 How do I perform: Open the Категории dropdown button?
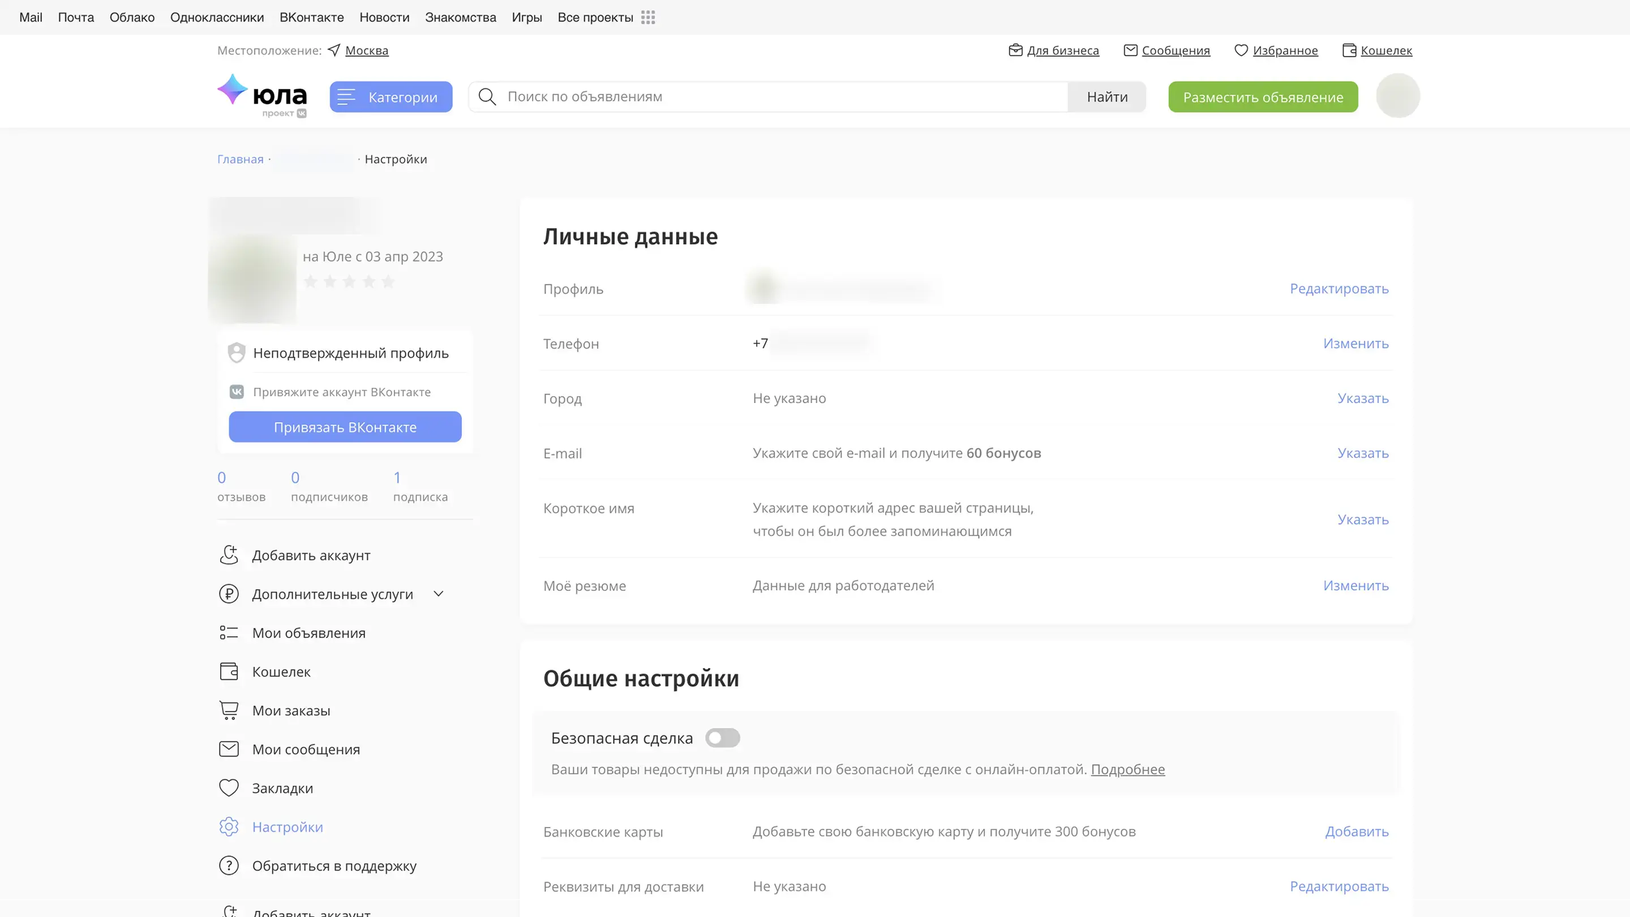391,97
